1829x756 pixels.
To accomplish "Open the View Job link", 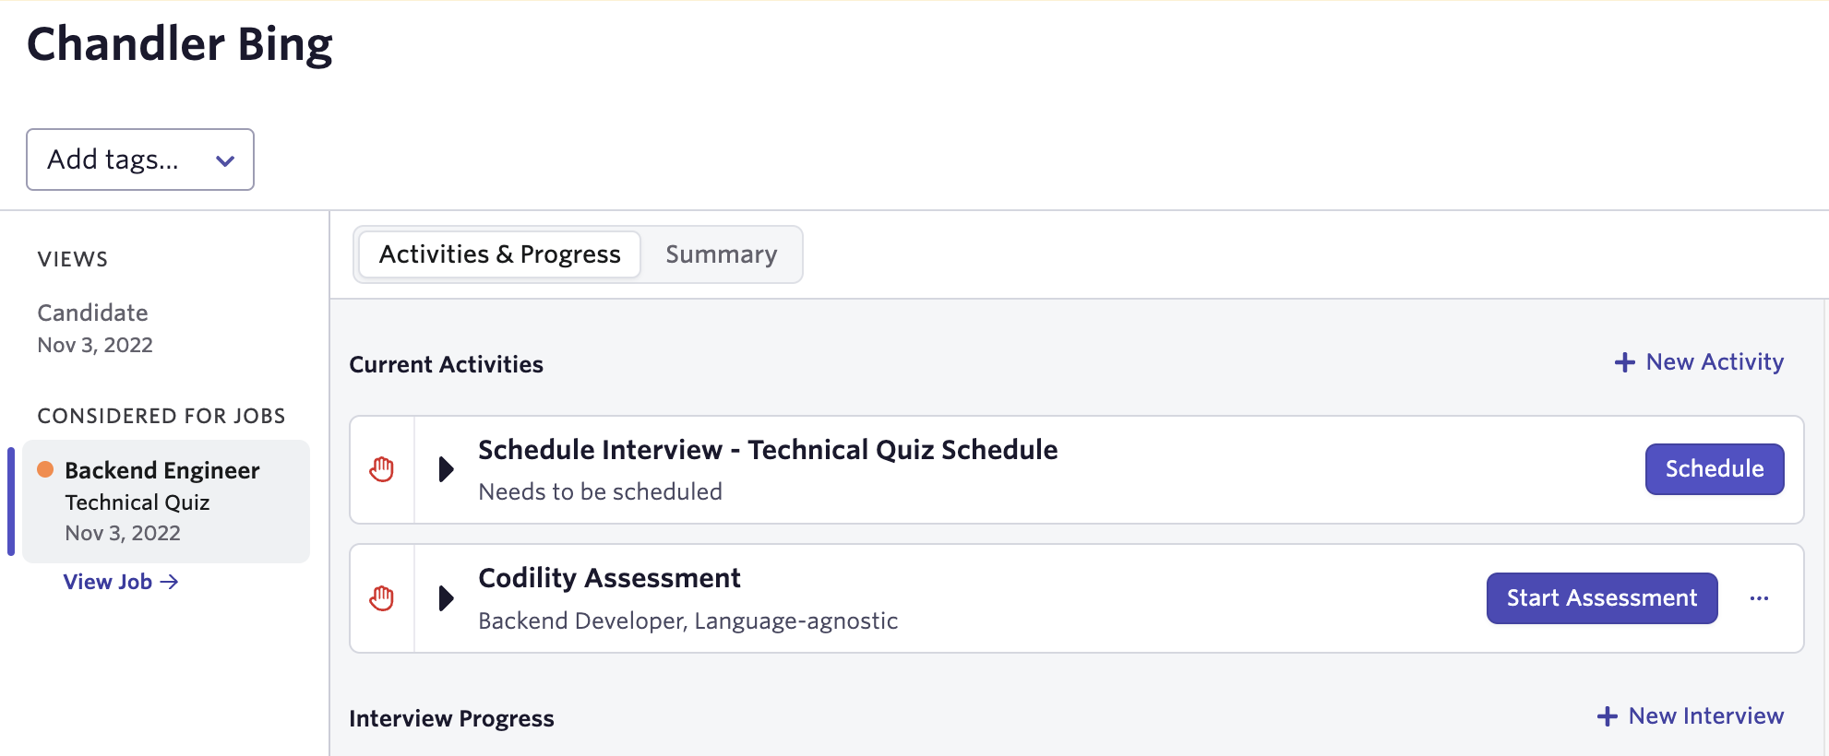I will pyautogui.click(x=121, y=582).
